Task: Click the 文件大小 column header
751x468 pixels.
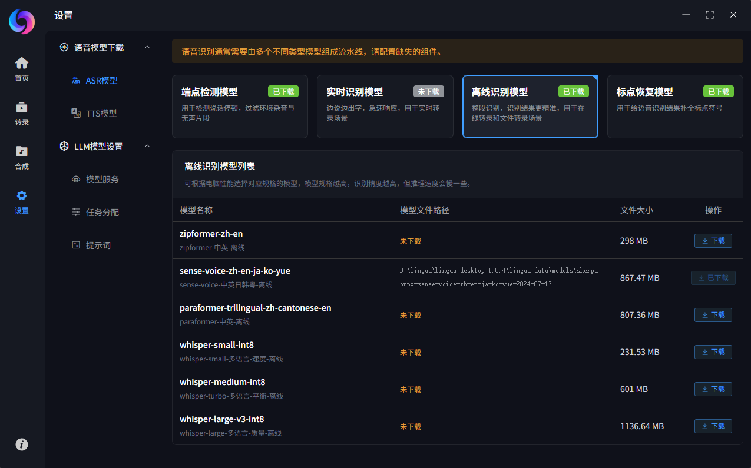Action: point(637,210)
